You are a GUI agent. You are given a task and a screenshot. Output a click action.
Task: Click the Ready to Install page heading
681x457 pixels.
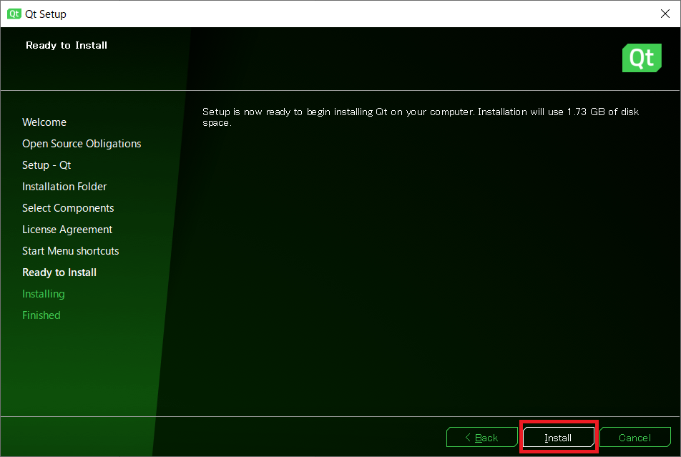point(67,45)
